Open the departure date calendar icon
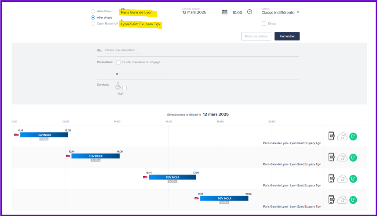This screenshot has width=377, height=216. 225,12
